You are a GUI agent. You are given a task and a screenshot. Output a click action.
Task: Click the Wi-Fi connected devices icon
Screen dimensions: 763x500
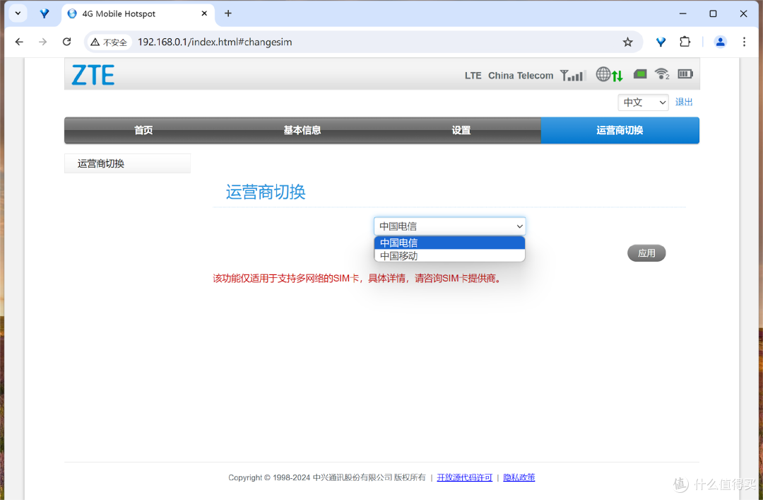tap(662, 74)
